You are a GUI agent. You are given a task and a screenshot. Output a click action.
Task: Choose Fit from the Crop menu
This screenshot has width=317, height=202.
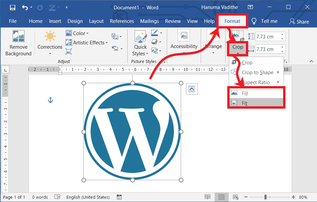244,103
